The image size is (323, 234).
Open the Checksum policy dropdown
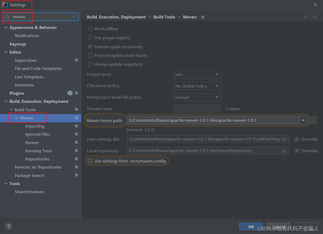click(197, 86)
